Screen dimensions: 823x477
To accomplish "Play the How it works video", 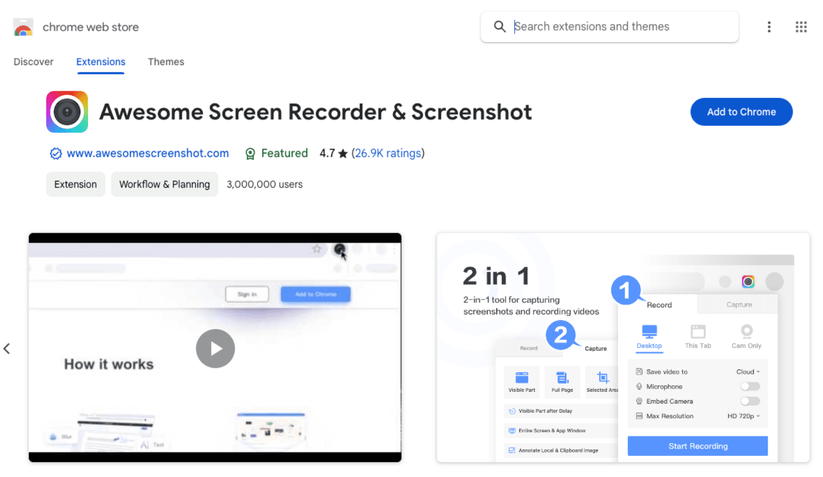I will click(x=215, y=349).
